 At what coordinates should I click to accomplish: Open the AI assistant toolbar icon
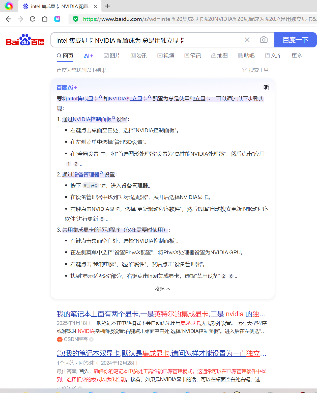pos(57,19)
